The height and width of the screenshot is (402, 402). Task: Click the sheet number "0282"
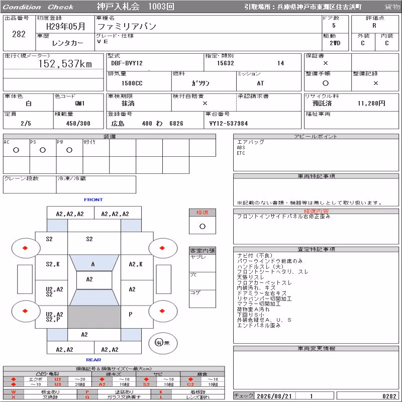pos(389,396)
